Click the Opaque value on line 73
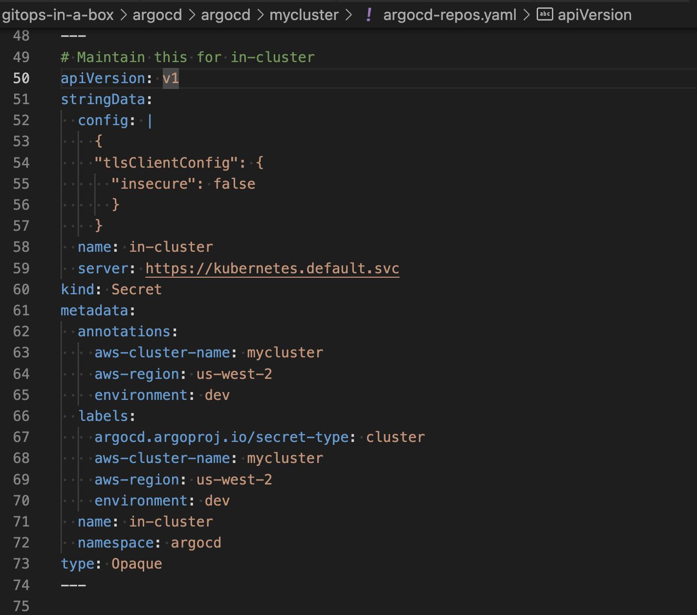 [136, 564]
